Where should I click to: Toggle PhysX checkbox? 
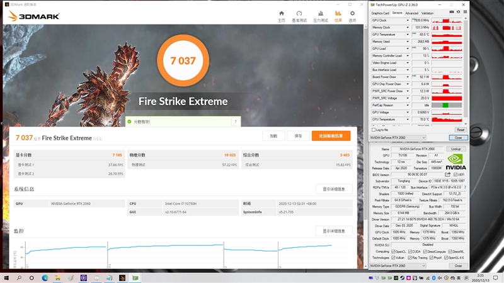point(432,258)
